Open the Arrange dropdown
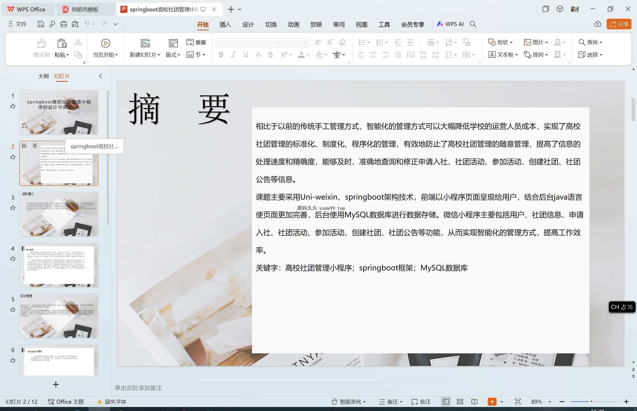Image resolution: width=637 pixels, height=411 pixels. pyautogui.click(x=536, y=55)
